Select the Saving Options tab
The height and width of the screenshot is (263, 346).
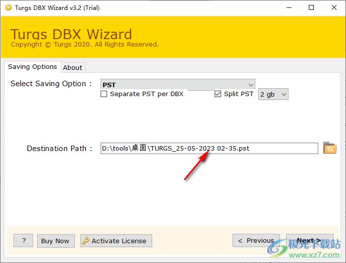(32, 66)
